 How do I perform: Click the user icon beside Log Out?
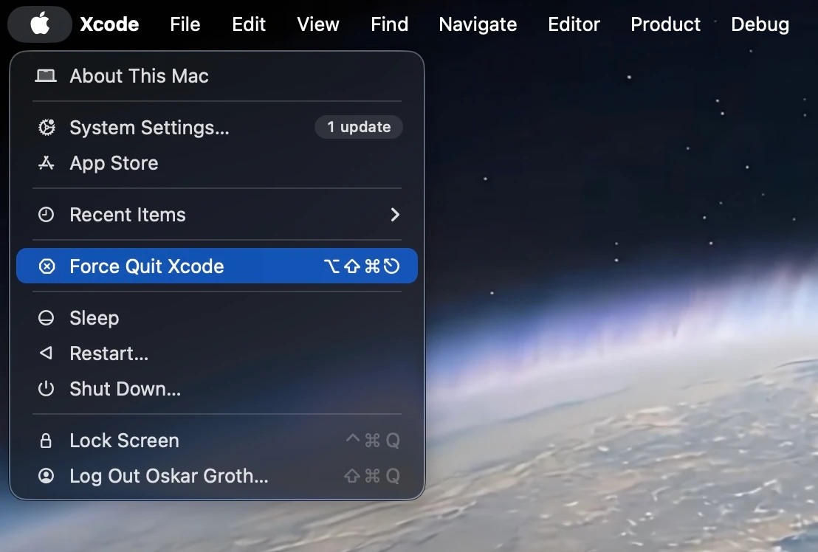pyautogui.click(x=47, y=476)
